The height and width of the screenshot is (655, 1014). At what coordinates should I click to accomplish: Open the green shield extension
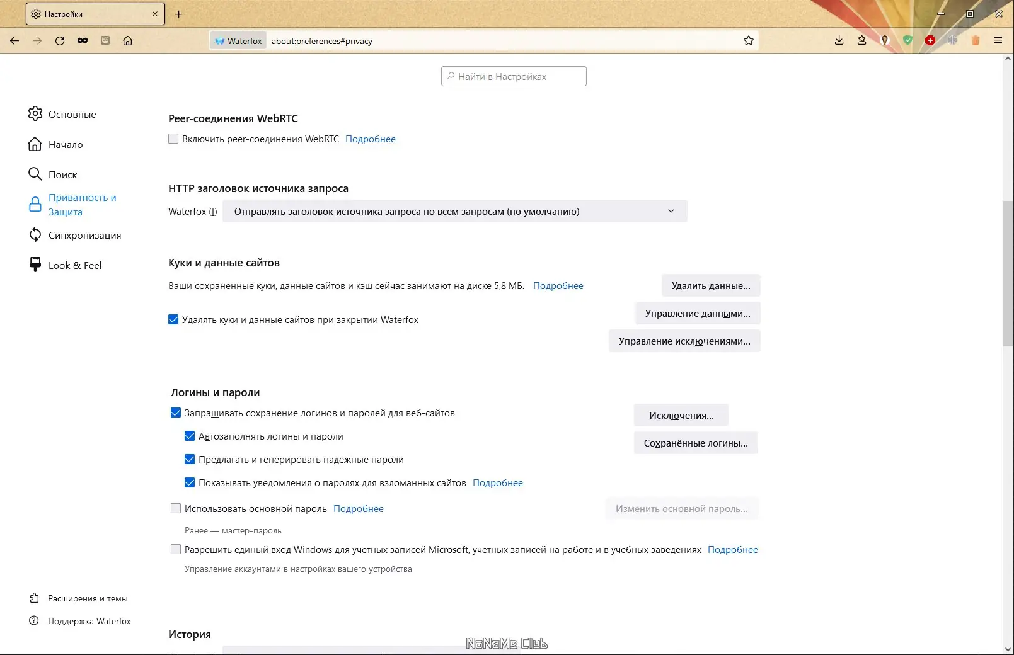907,41
